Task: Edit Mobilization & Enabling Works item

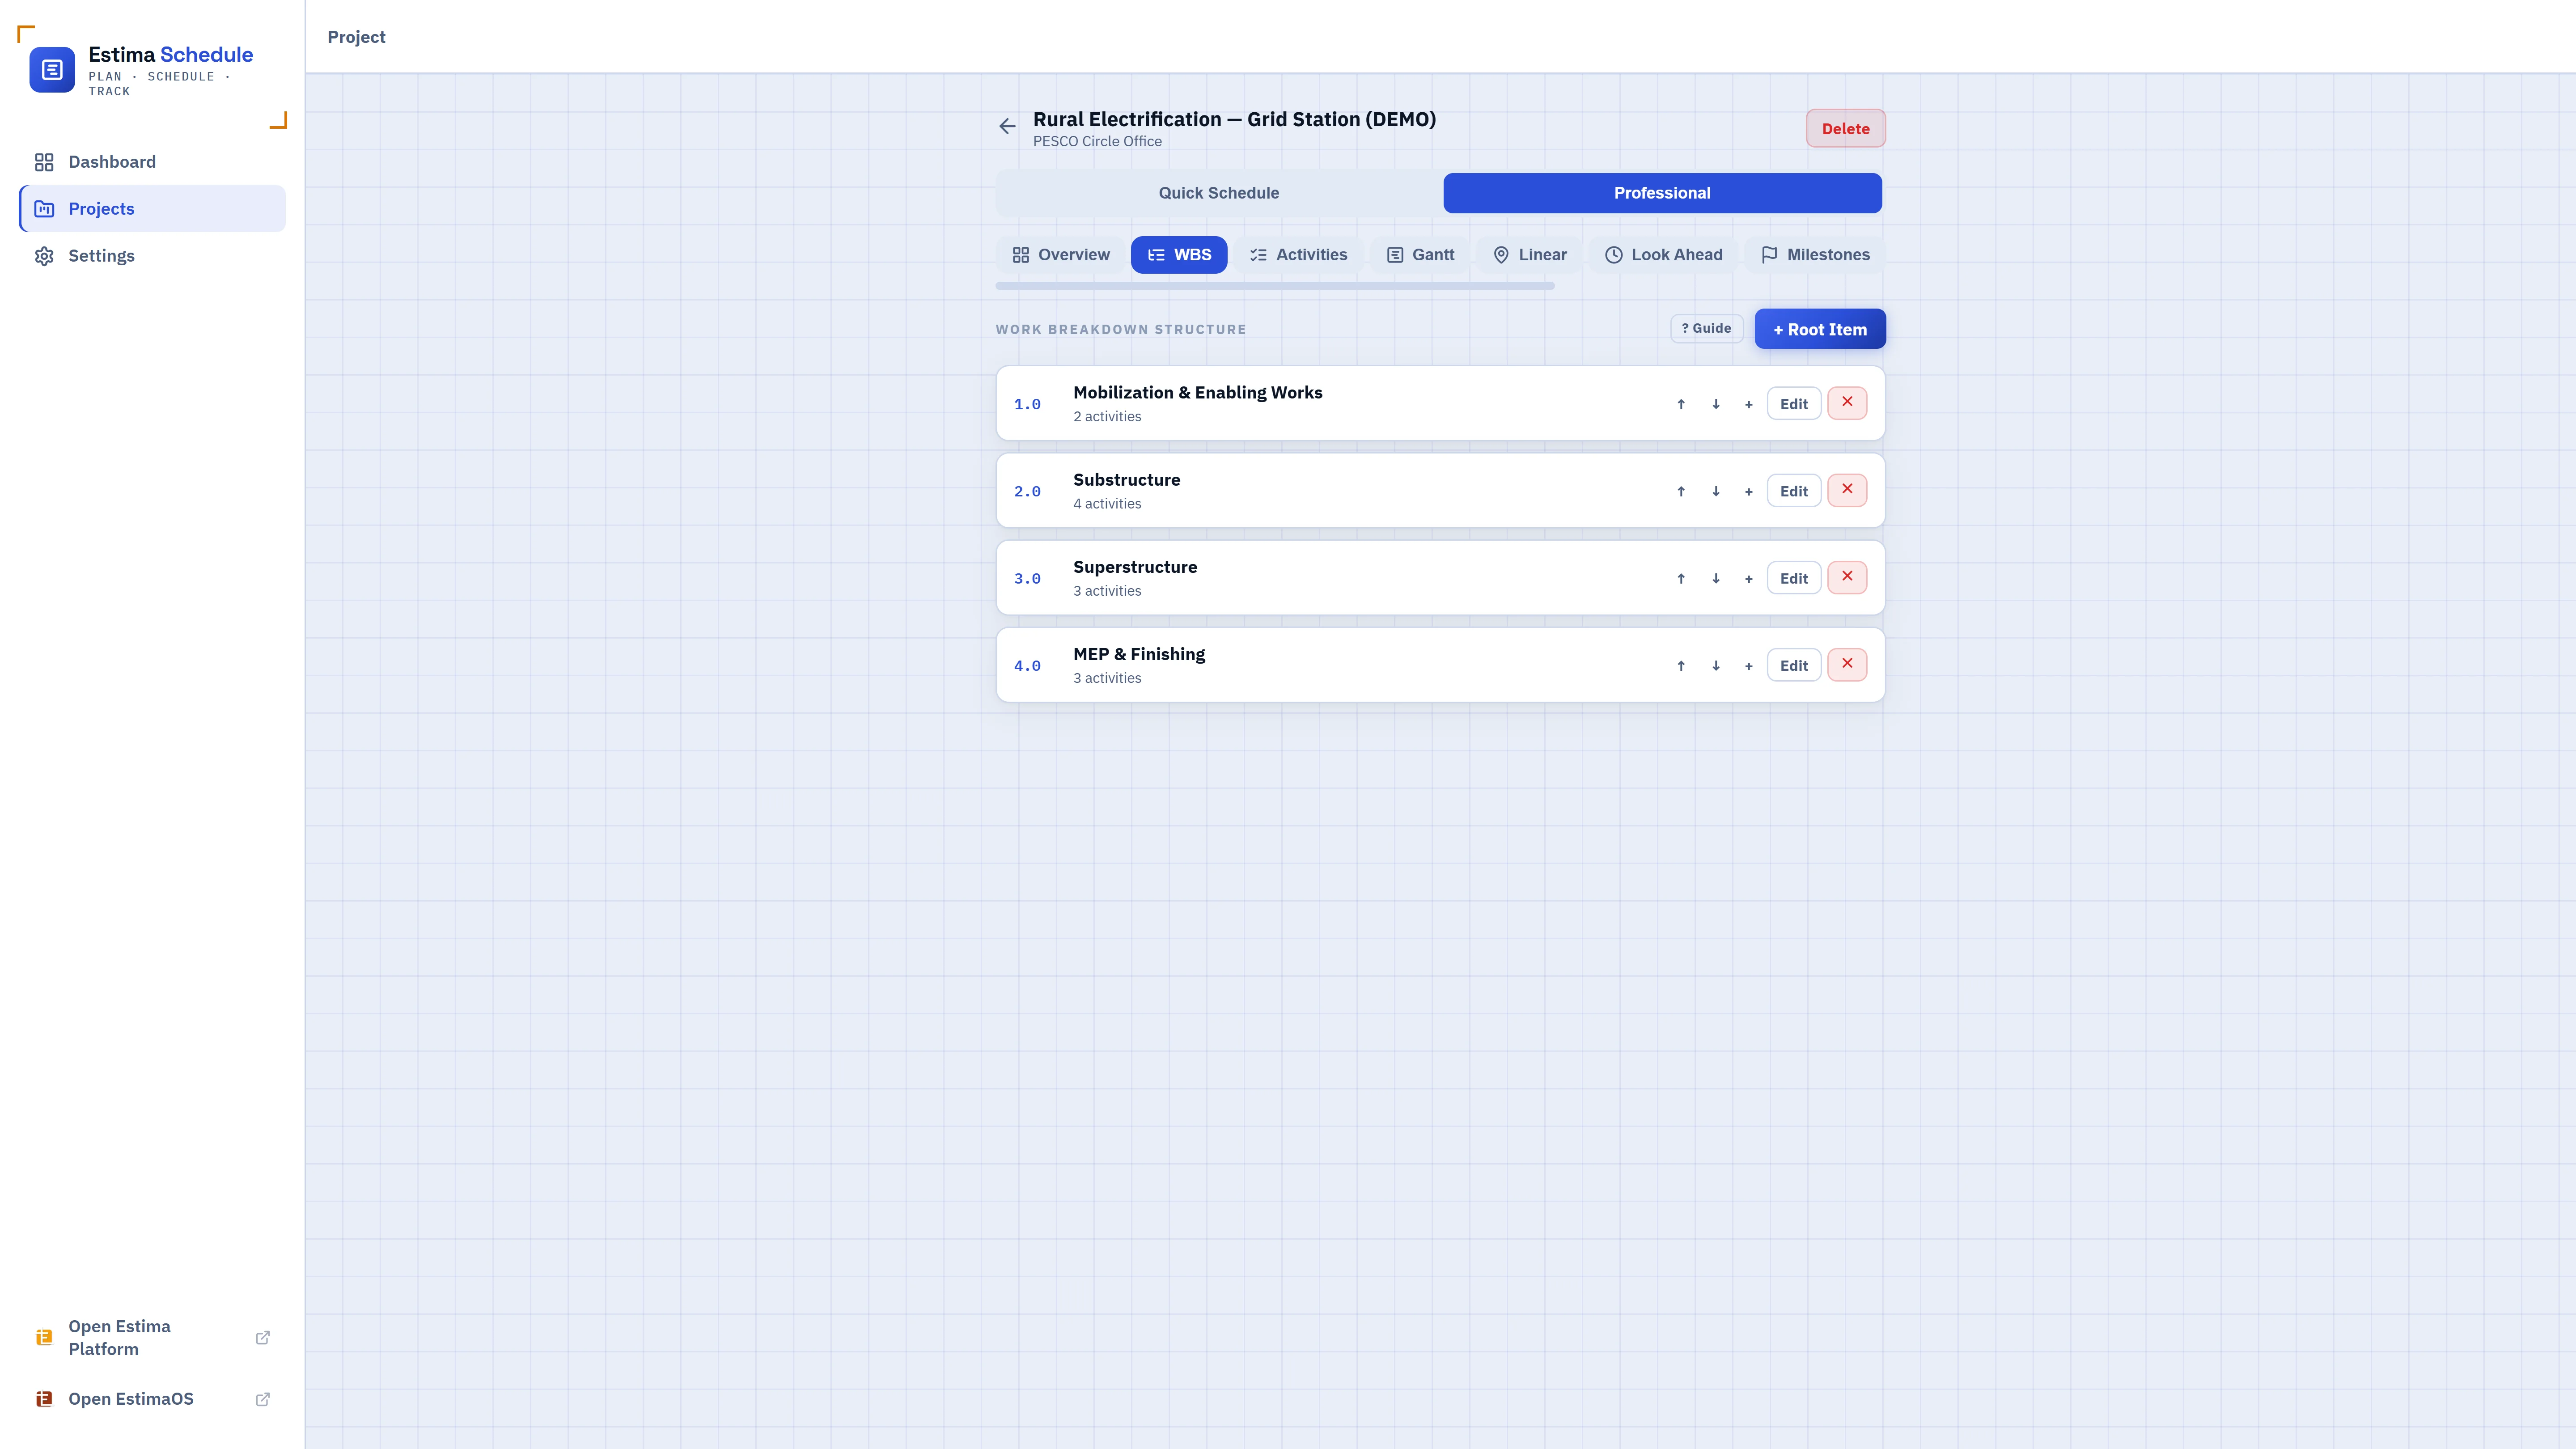Action: click(x=1794, y=404)
